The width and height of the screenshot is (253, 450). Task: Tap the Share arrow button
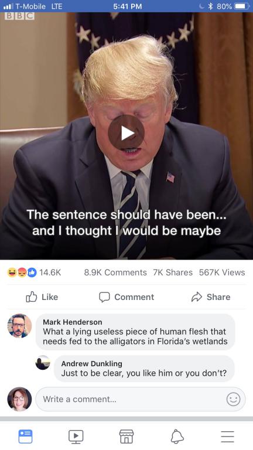coord(211,297)
